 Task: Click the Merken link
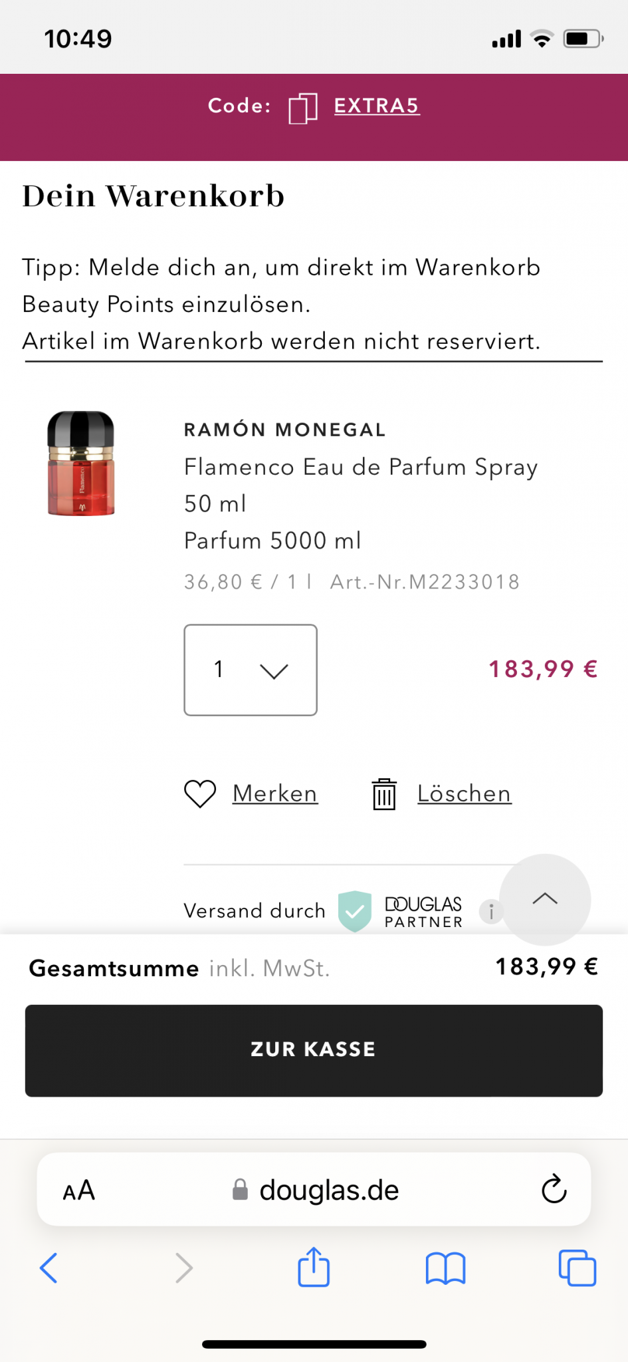pyautogui.click(x=275, y=793)
